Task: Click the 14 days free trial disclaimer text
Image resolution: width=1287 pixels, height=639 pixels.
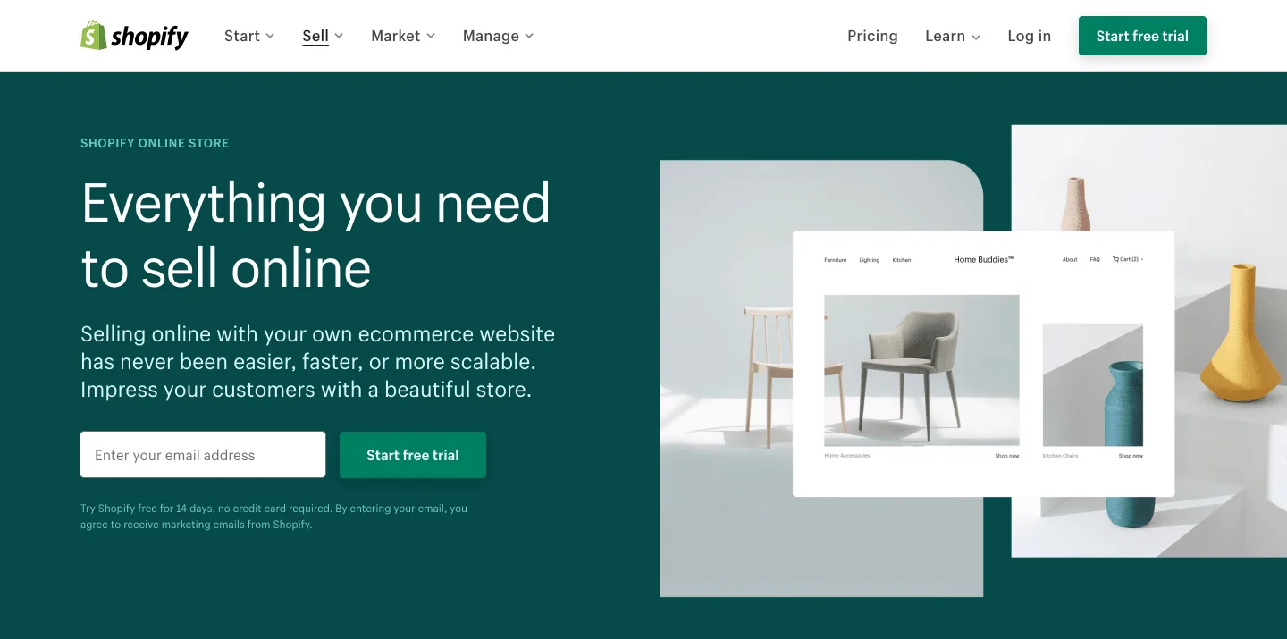Action: (x=273, y=517)
